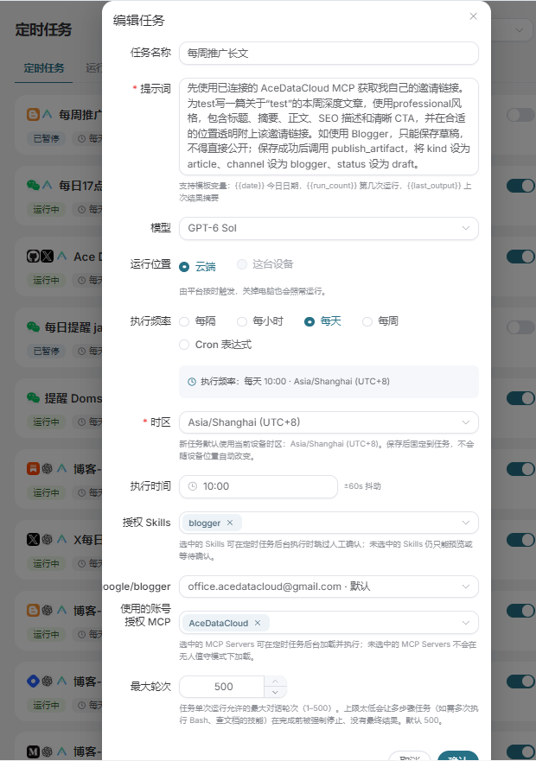
Task: Click the AceData icon on X每日 row
Action: coord(61,540)
